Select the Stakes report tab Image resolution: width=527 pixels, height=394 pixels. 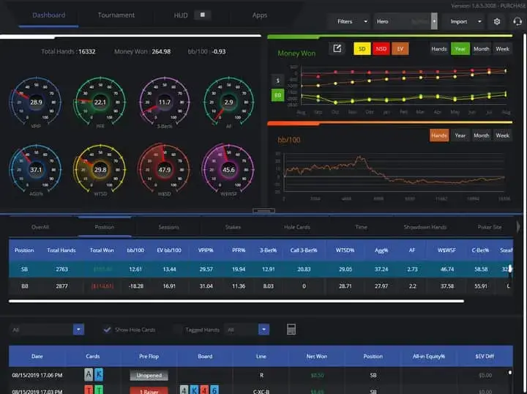tap(233, 227)
